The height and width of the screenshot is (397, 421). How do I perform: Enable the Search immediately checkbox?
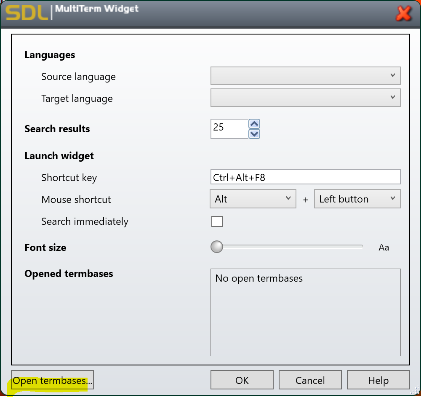pos(217,221)
